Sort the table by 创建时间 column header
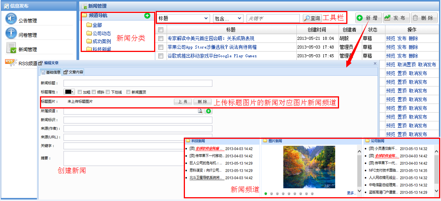The width and height of the screenshot is (441, 201). [x=318, y=30]
